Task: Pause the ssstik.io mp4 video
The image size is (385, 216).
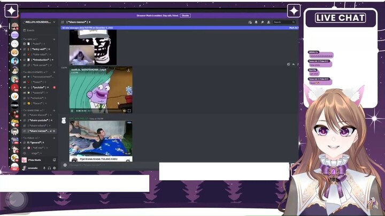Action: pyautogui.click(x=72, y=111)
